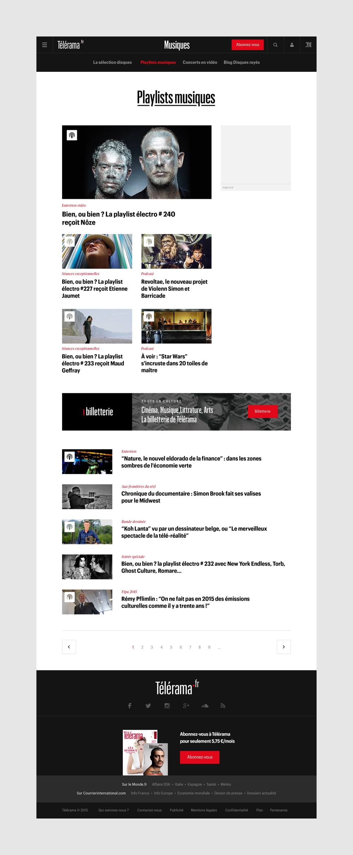Click red Billetterie button in banner
353x855 pixels.
(x=263, y=411)
